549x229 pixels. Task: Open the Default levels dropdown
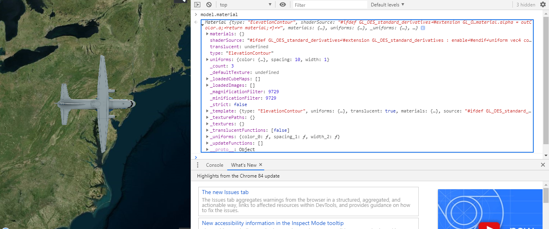pos(388,5)
